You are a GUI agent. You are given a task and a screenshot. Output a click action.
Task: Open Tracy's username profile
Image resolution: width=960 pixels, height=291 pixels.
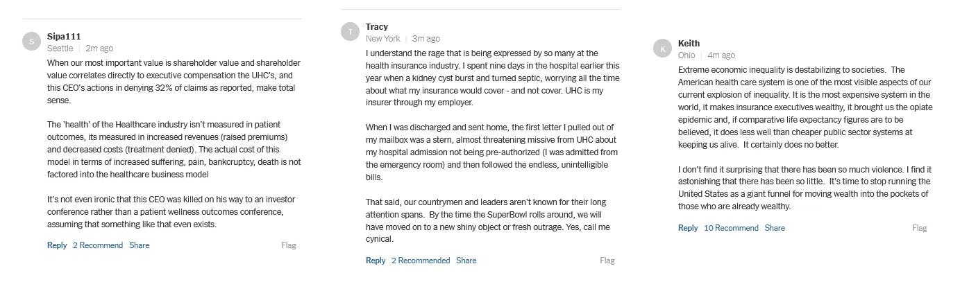tap(377, 26)
